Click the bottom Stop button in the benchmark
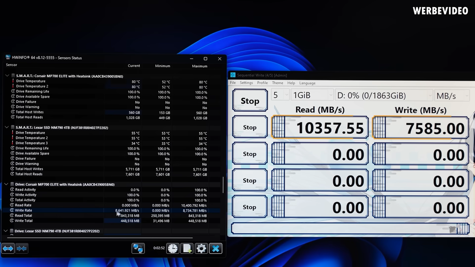The image size is (475, 267). coord(249,207)
